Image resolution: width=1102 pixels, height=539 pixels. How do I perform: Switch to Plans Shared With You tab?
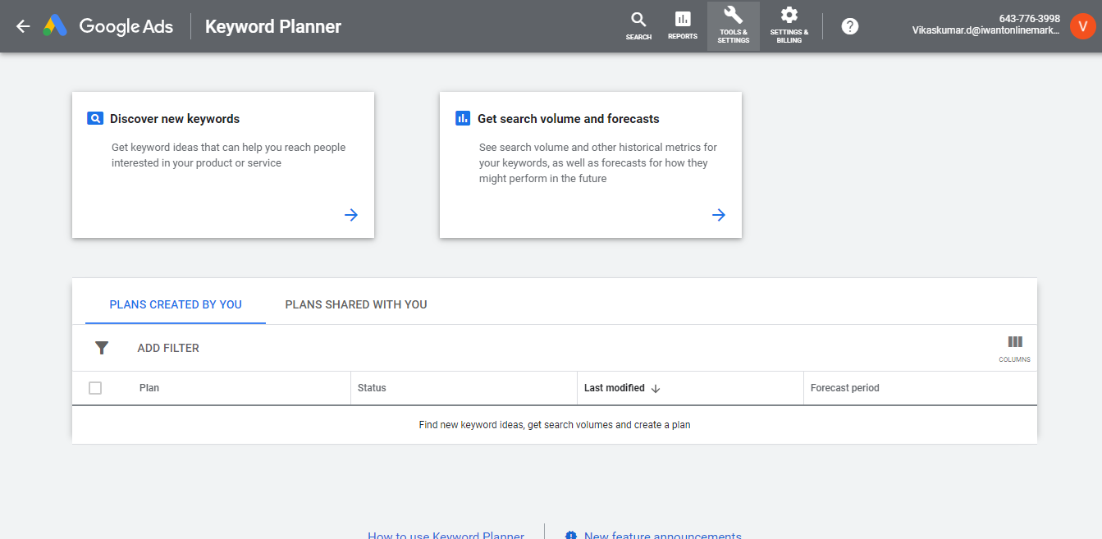pyautogui.click(x=356, y=304)
